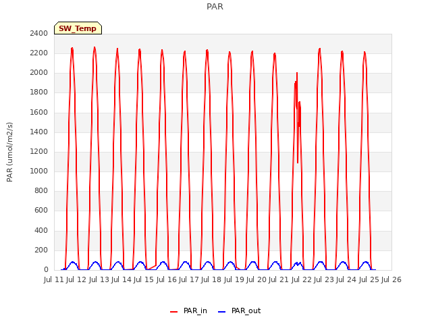Click the jagged PAR_in dip on Jul 22

298,119
